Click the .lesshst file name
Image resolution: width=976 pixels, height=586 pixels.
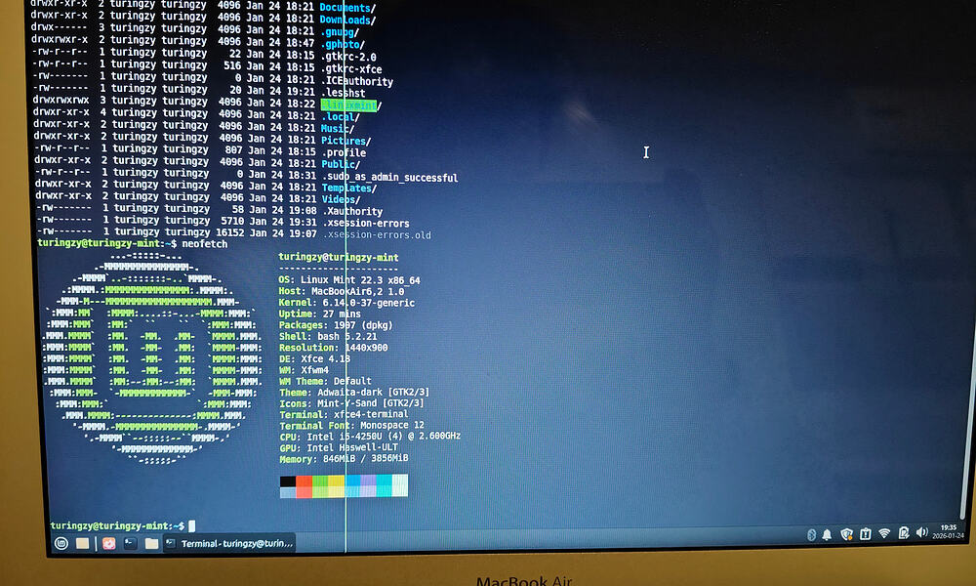click(x=343, y=93)
